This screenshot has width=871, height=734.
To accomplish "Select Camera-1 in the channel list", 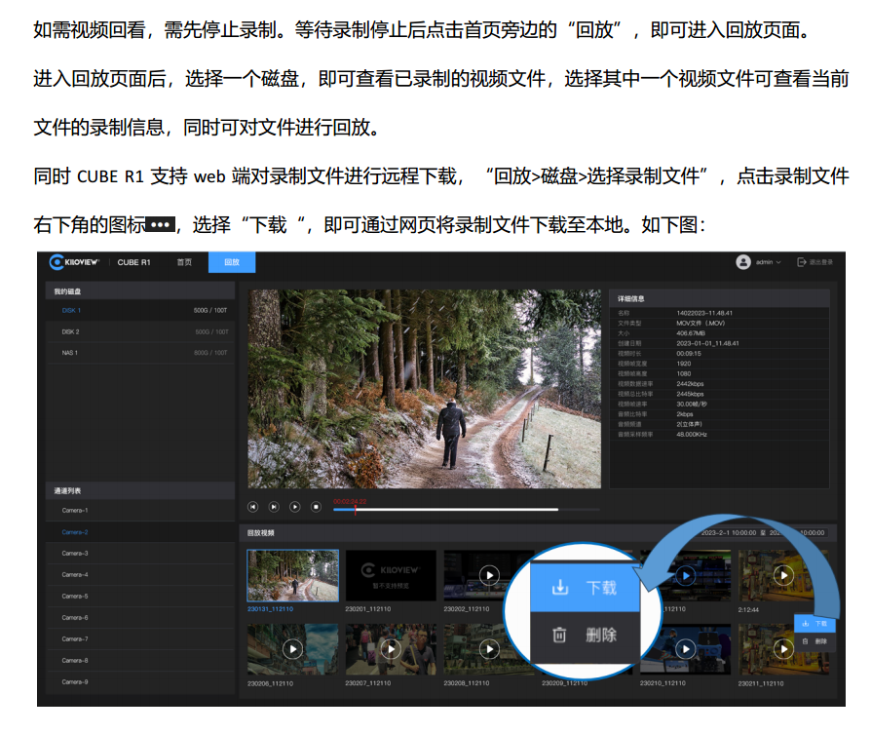I will click(x=140, y=510).
